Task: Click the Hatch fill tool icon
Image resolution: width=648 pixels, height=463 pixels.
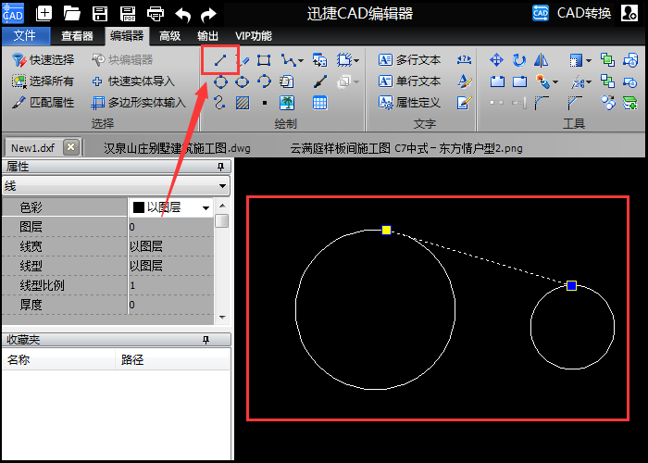Action: [x=243, y=102]
